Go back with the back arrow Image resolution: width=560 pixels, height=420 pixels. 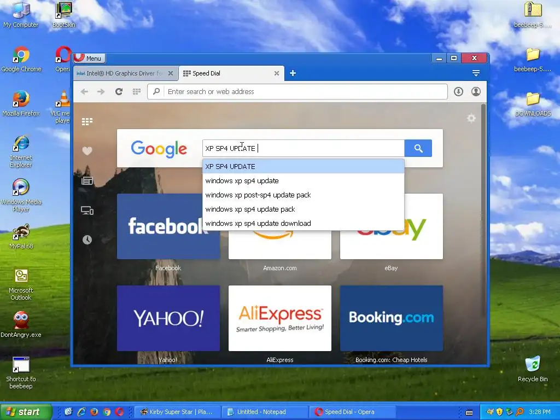pos(84,92)
